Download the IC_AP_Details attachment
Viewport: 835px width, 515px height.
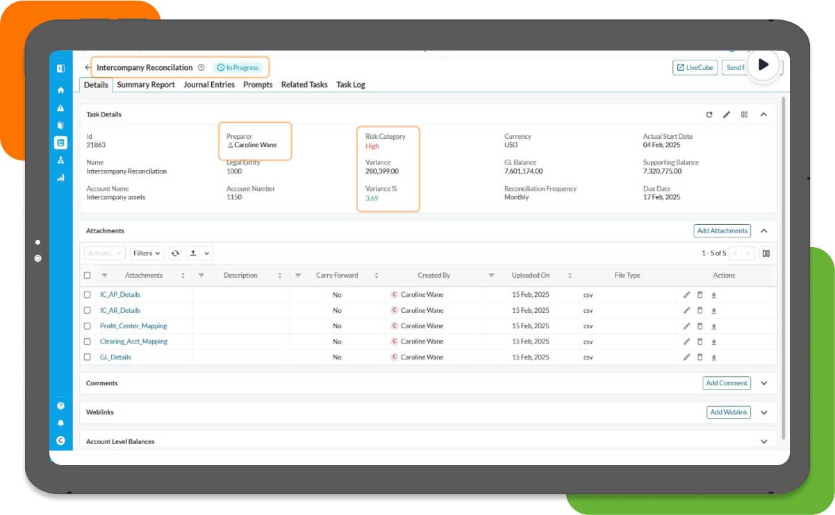[x=713, y=294]
